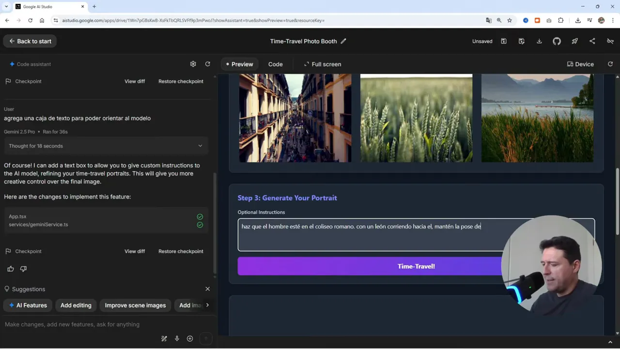Toggle Device view in the preview toolbar
This screenshot has height=349, width=620.
580,64
